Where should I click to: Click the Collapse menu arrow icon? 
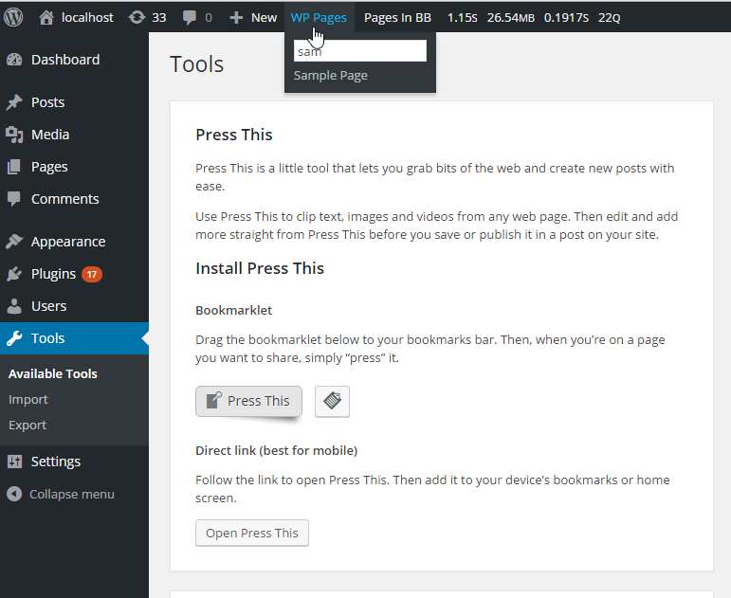(14, 494)
